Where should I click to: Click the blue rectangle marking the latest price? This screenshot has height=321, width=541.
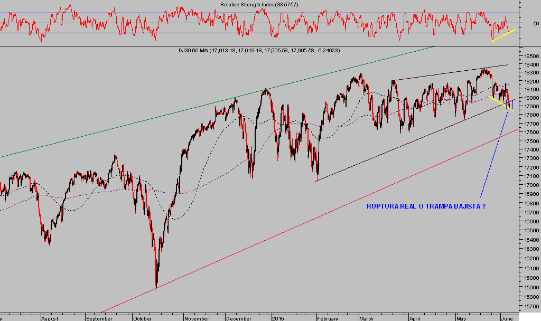510,105
